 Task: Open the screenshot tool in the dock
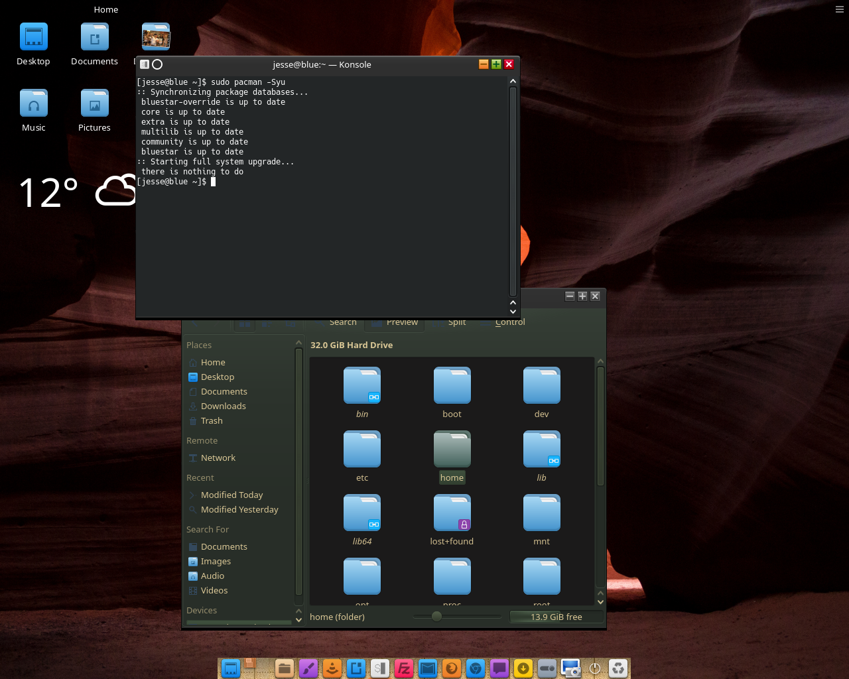[x=571, y=668]
